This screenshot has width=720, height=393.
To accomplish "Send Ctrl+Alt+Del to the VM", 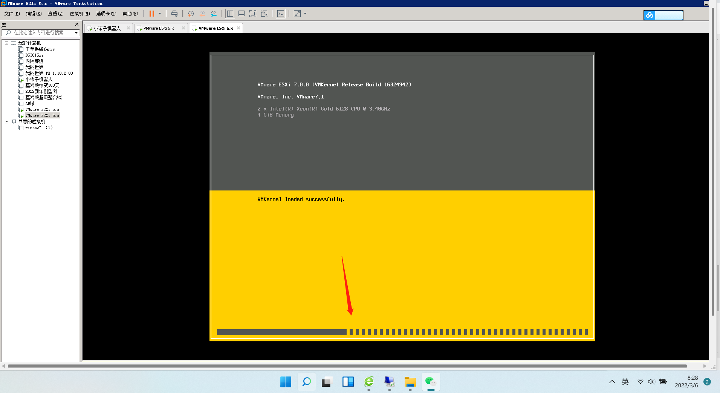I will pyautogui.click(x=174, y=14).
